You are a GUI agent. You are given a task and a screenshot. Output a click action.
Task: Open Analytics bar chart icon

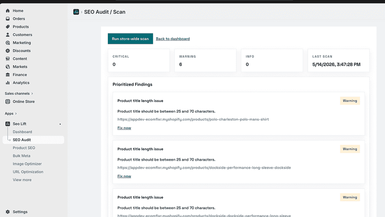tap(7, 83)
